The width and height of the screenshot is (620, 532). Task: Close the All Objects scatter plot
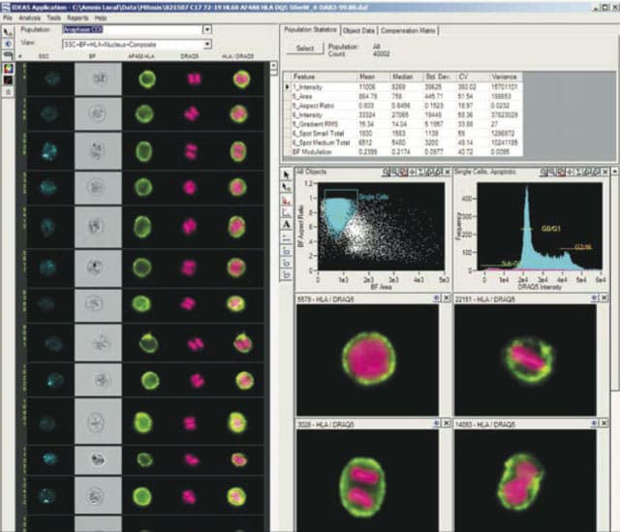[x=448, y=172]
